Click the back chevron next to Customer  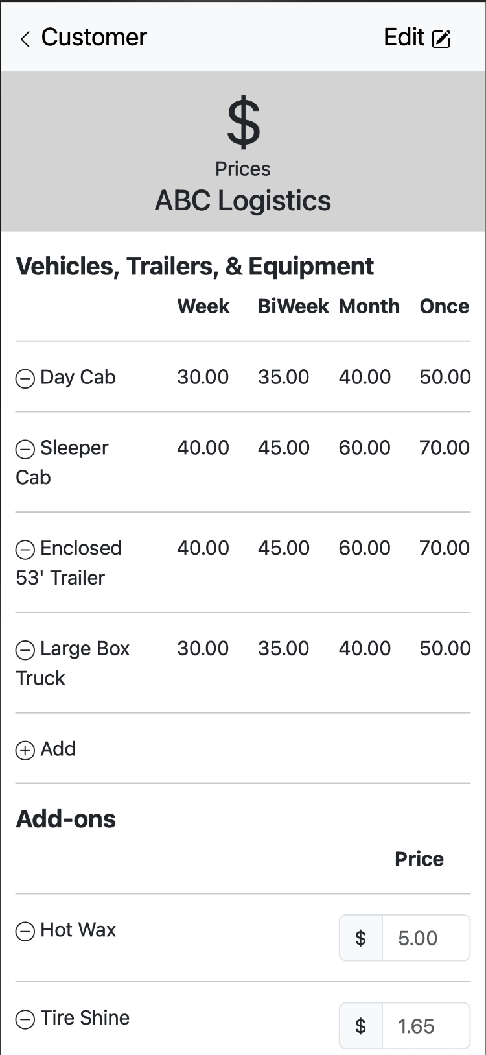pyautogui.click(x=25, y=40)
